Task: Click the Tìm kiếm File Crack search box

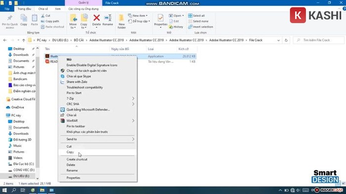Action: tap(319, 40)
